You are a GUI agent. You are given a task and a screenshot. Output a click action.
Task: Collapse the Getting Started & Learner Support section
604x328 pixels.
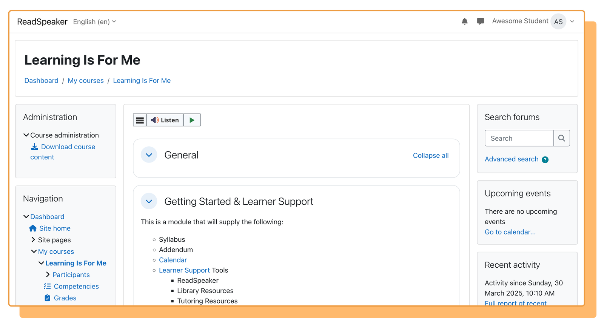[149, 201]
